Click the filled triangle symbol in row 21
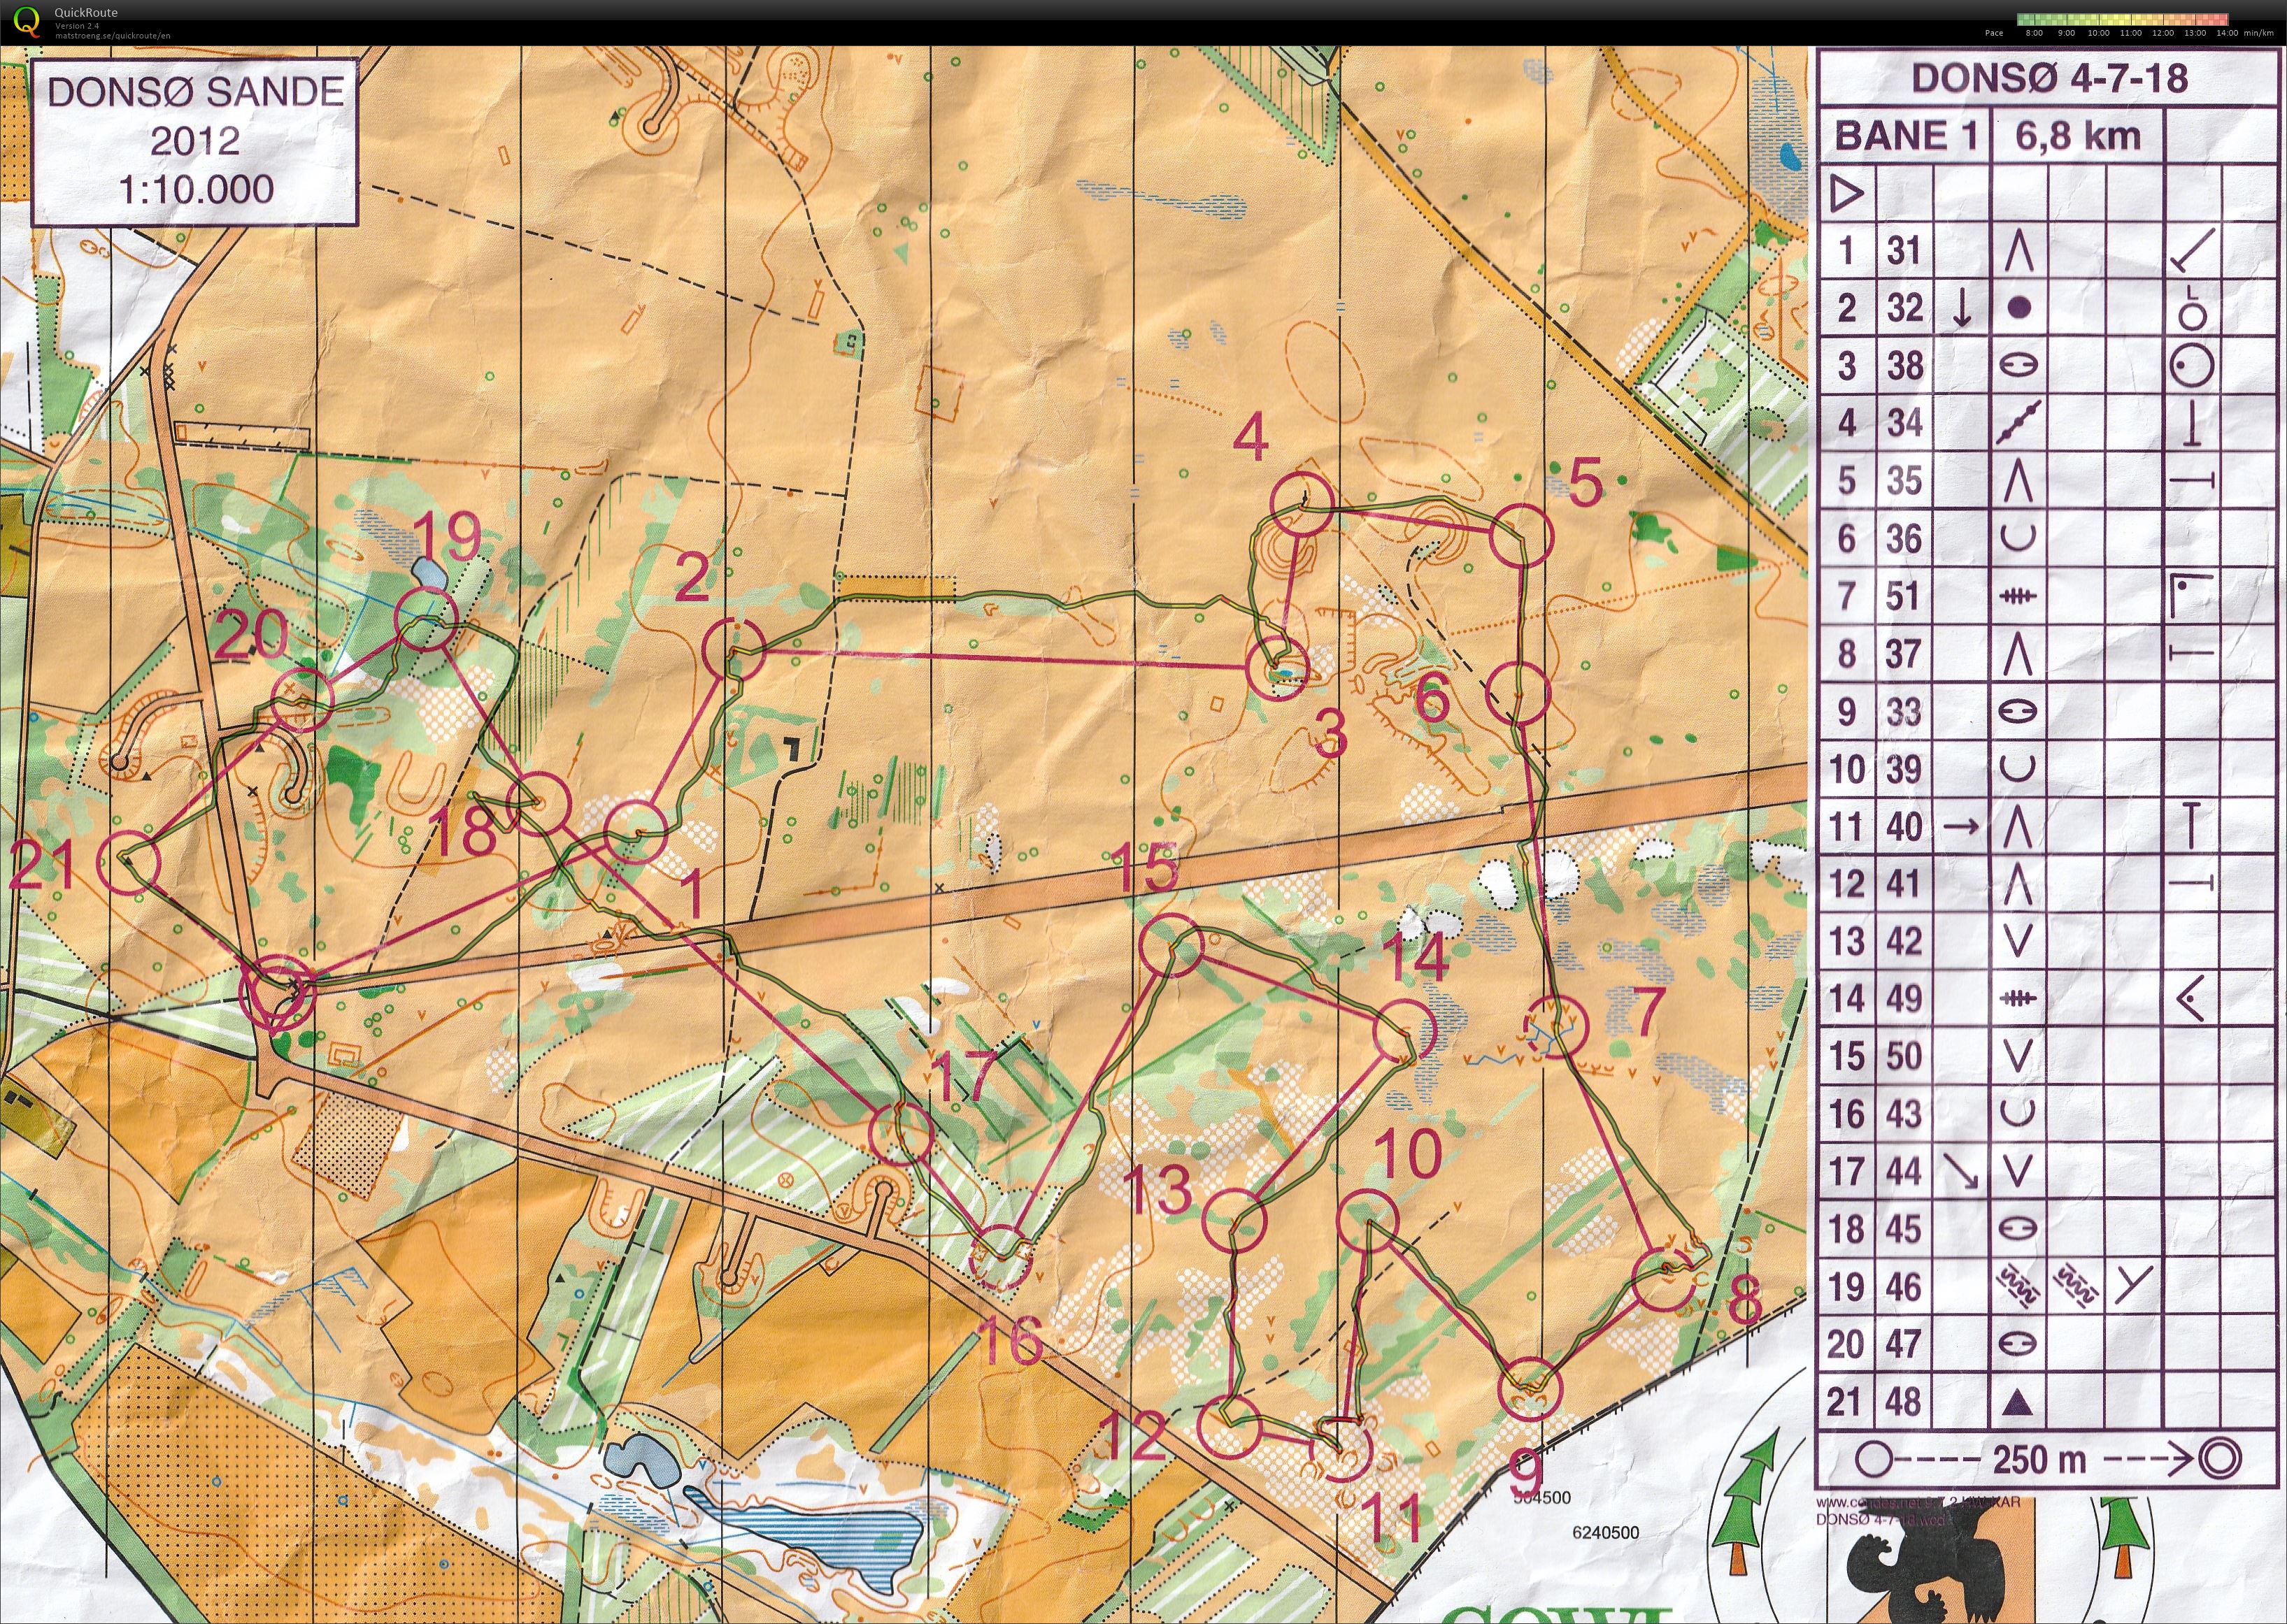The height and width of the screenshot is (1624, 2287). tap(2019, 1402)
